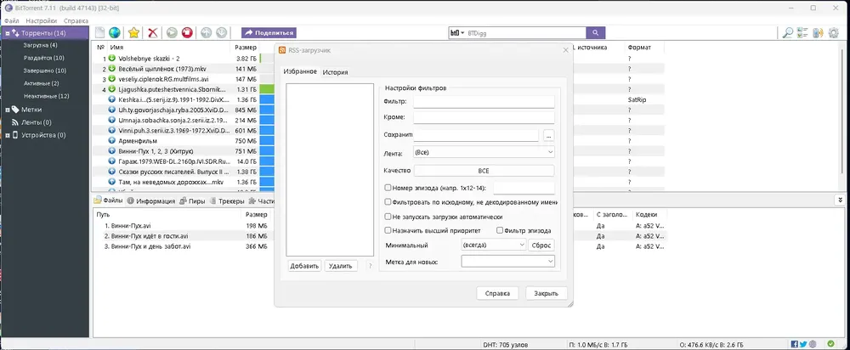This screenshot has width=850, height=350.
Task: Click the browse ellipsis button beside Сохранить
Action: (x=548, y=135)
